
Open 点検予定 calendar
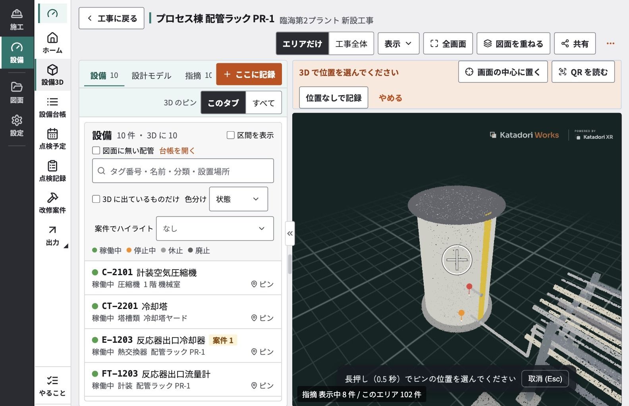52,139
